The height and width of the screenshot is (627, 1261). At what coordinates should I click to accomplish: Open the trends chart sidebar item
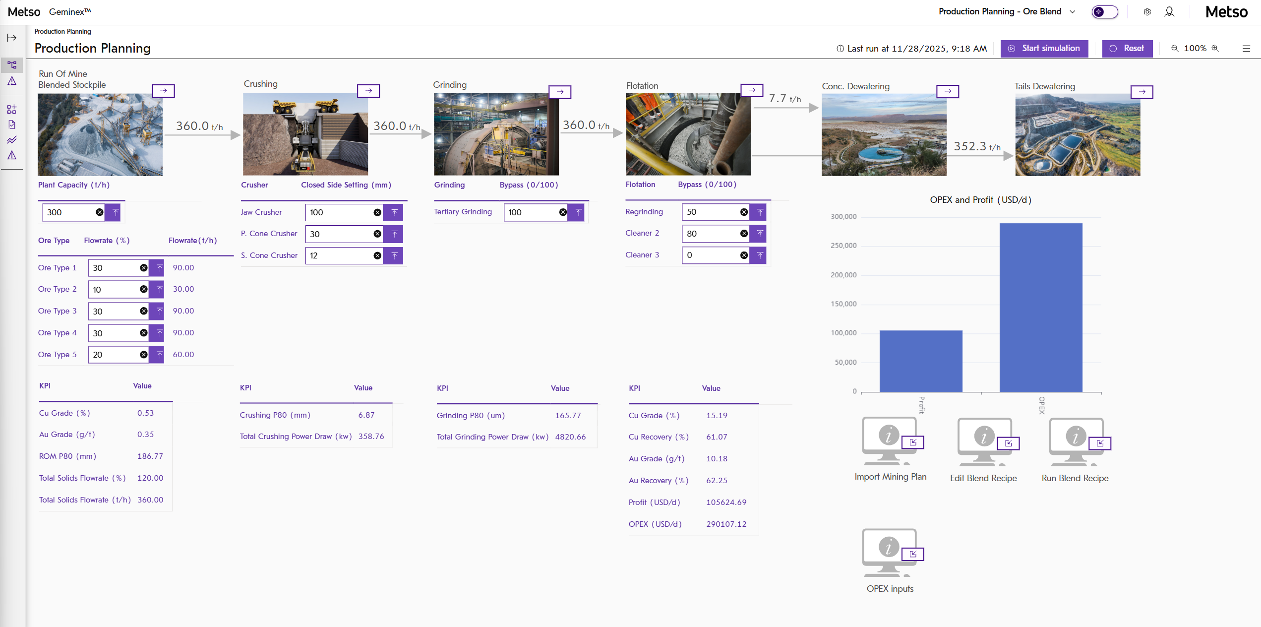12,140
